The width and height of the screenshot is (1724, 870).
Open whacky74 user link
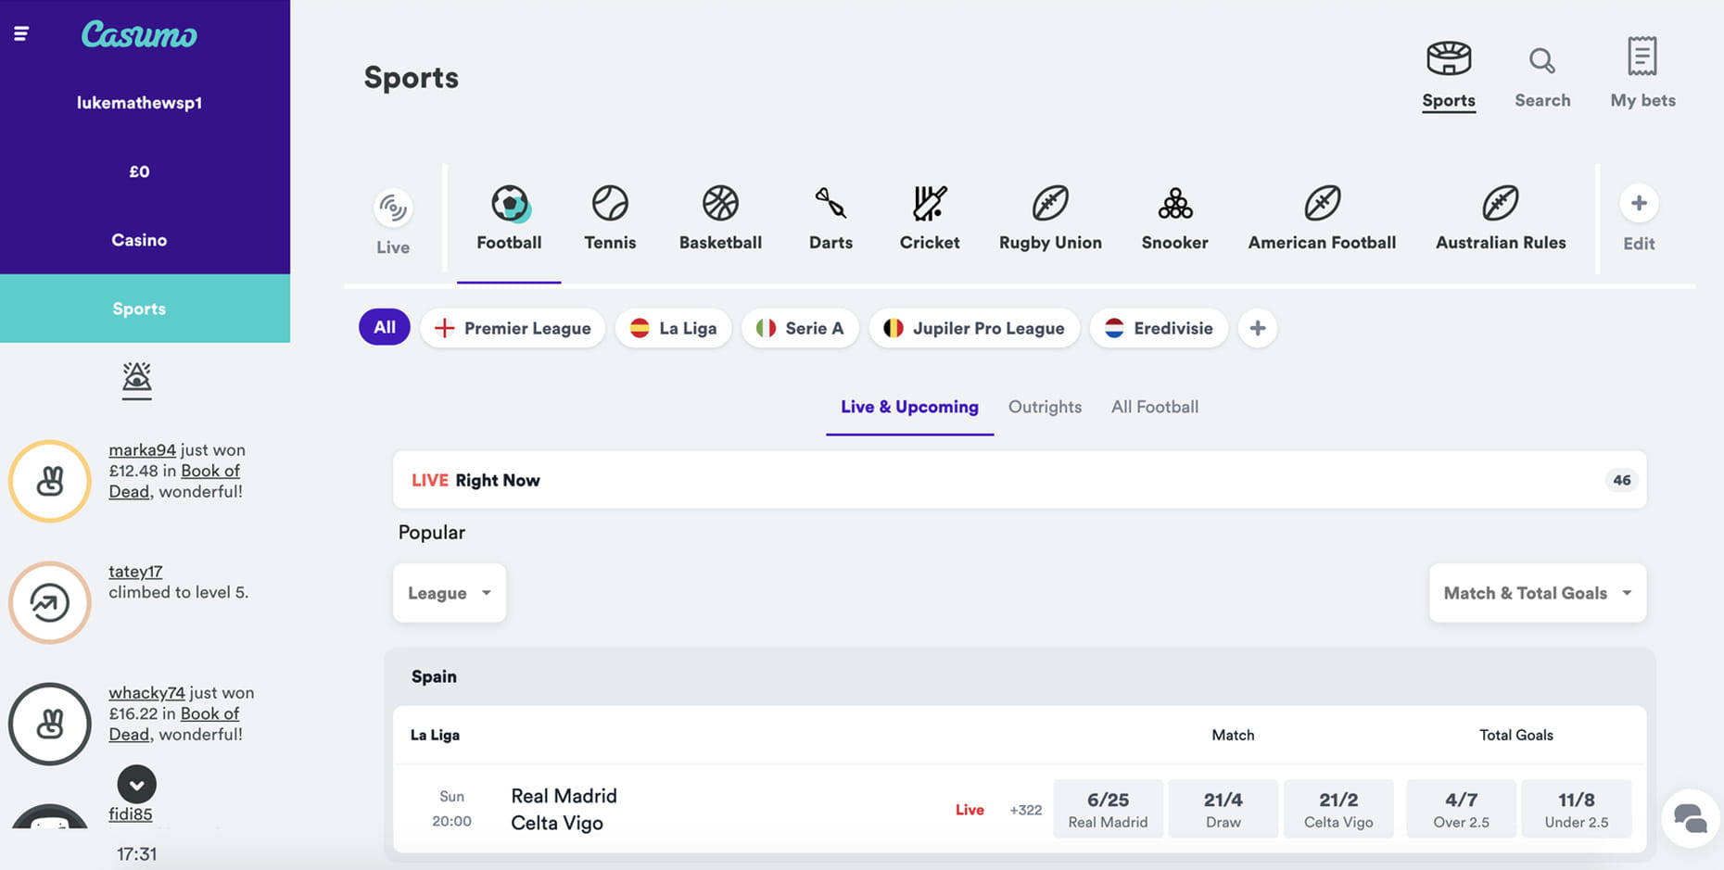pos(146,693)
